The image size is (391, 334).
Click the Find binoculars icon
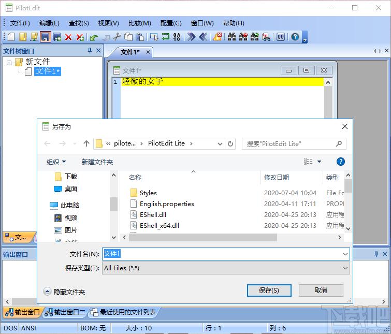click(231, 37)
